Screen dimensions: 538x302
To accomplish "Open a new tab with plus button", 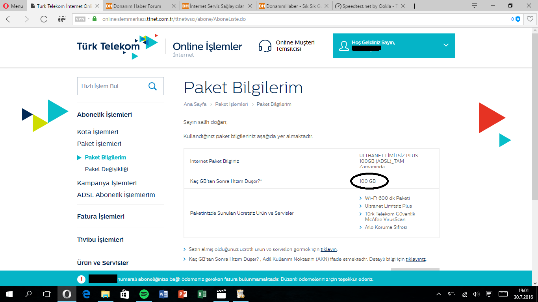I will tap(414, 6).
